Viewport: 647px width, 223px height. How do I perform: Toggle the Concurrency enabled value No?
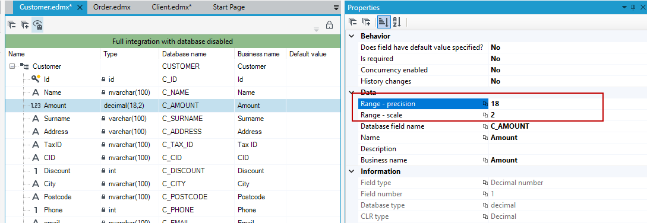click(568, 70)
